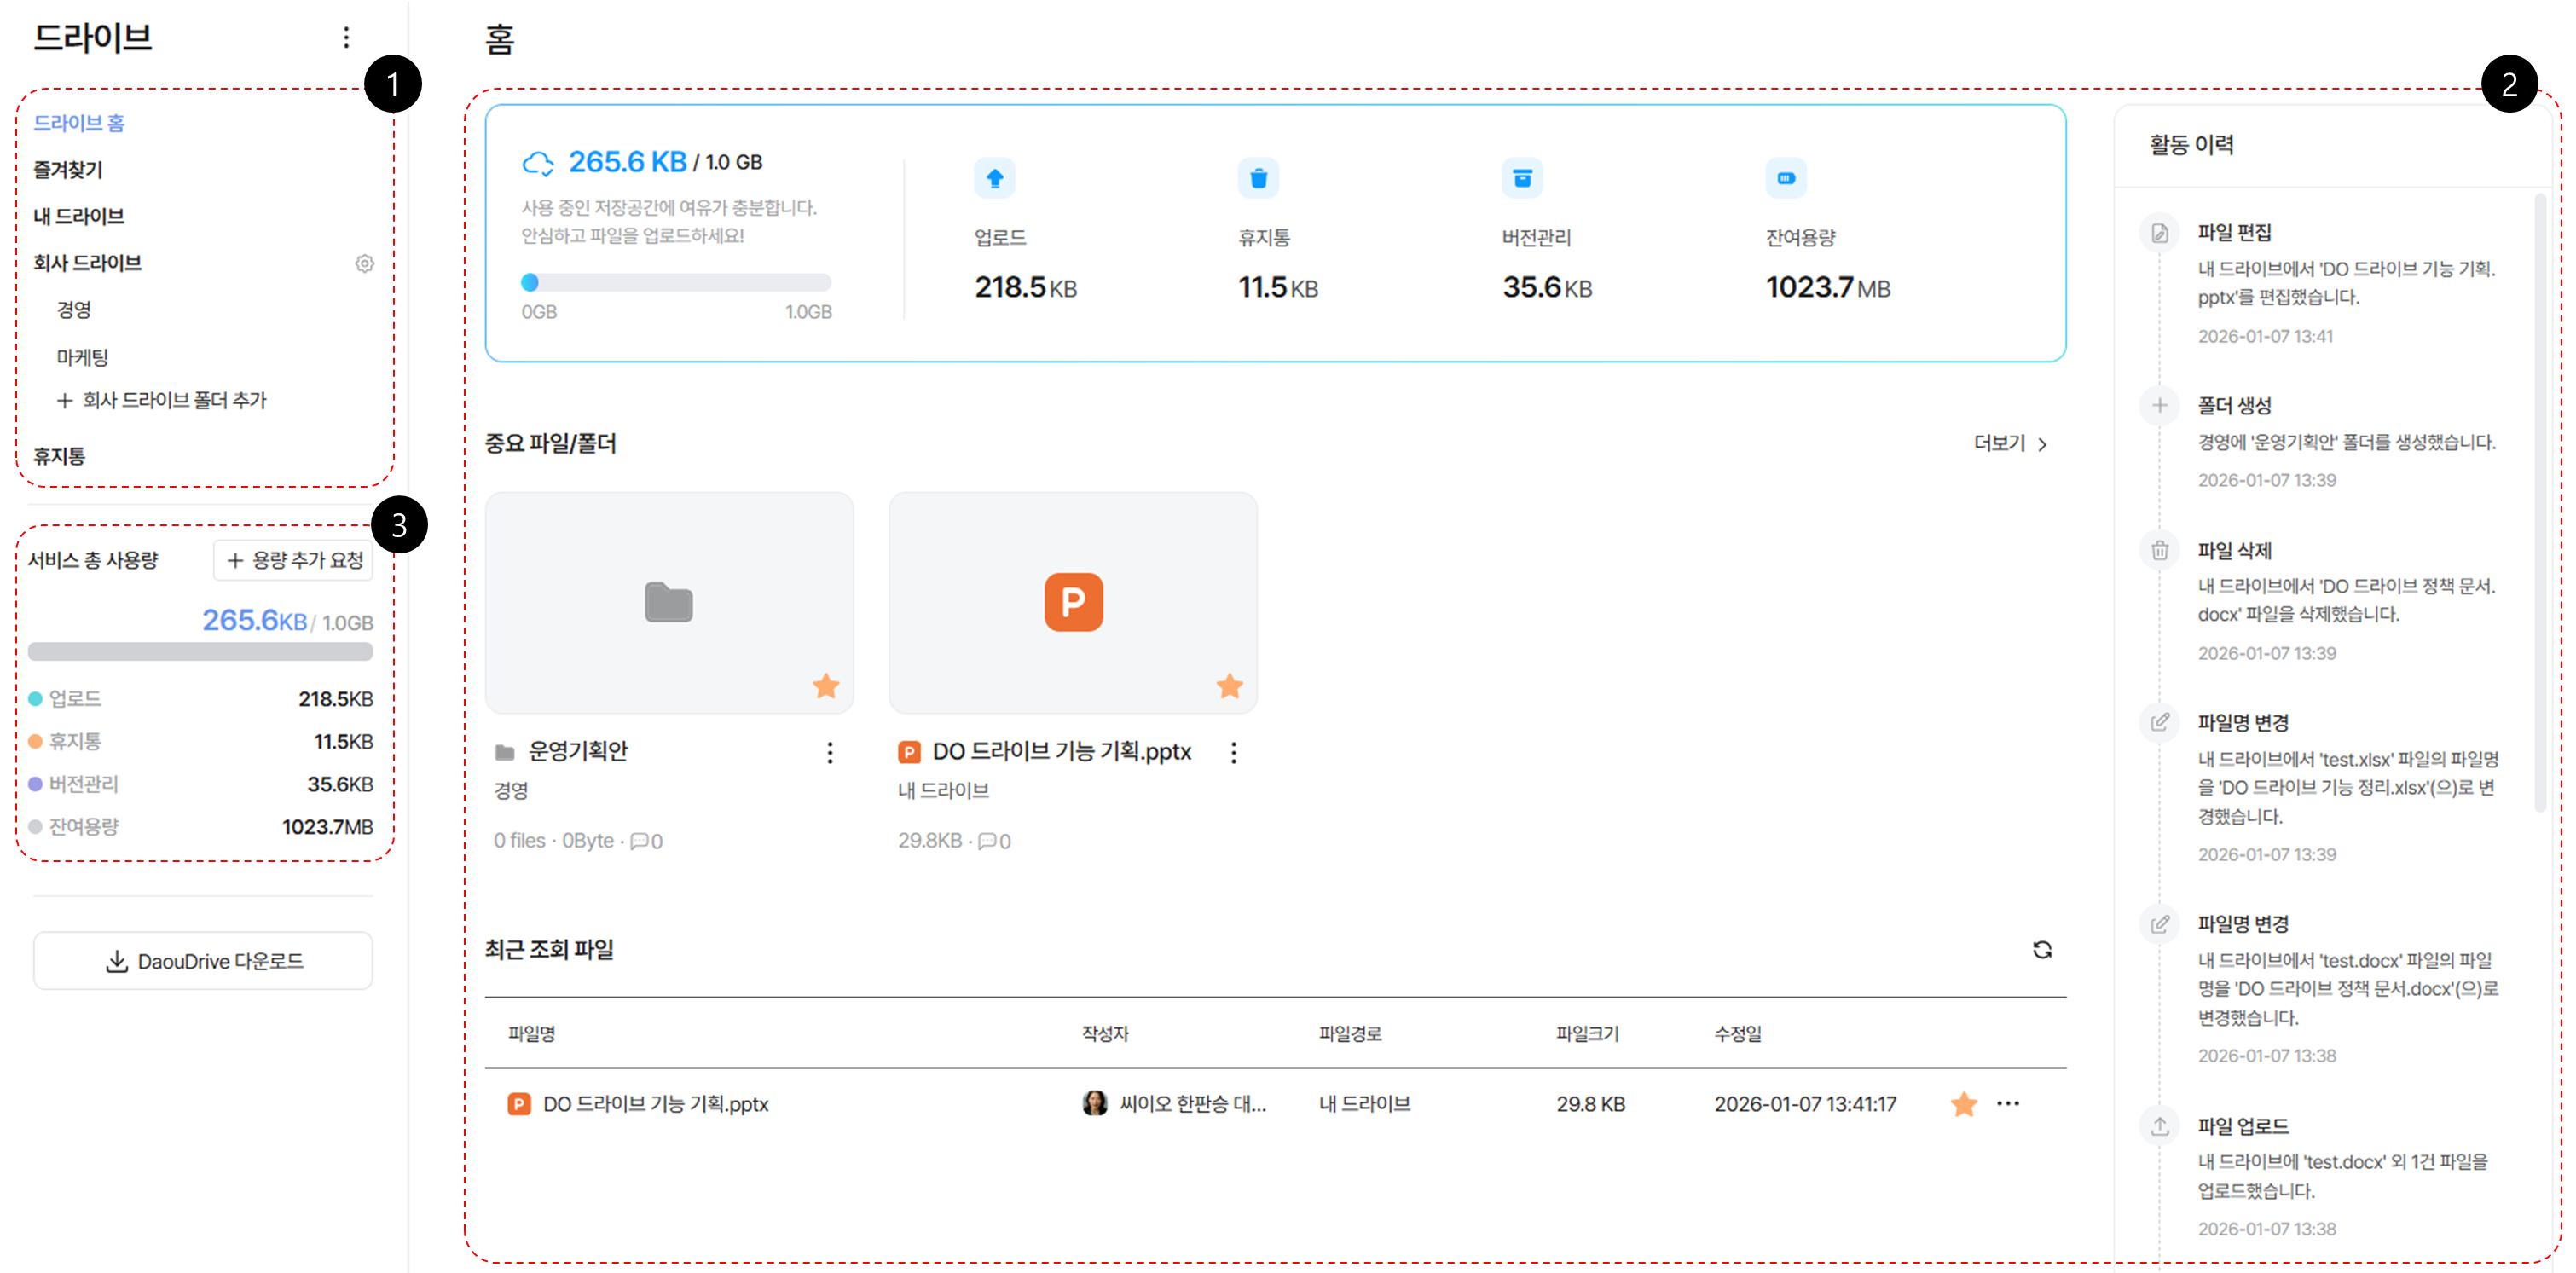
Task: Refresh the recently viewed files list
Action: [2041, 949]
